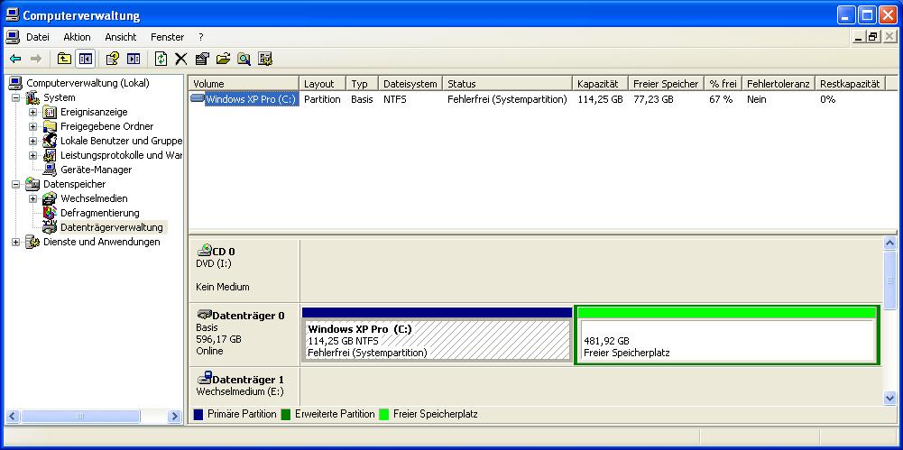Screen dimensions: 903x450
Task: Expand the Leistungsprotokolle node
Action: click(32, 155)
